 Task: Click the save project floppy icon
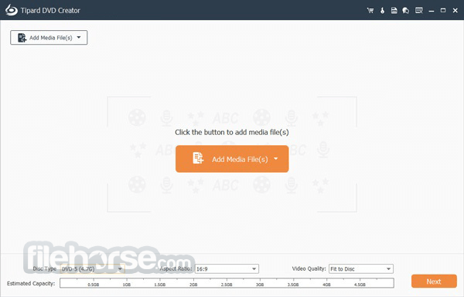click(x=394, y=11)
